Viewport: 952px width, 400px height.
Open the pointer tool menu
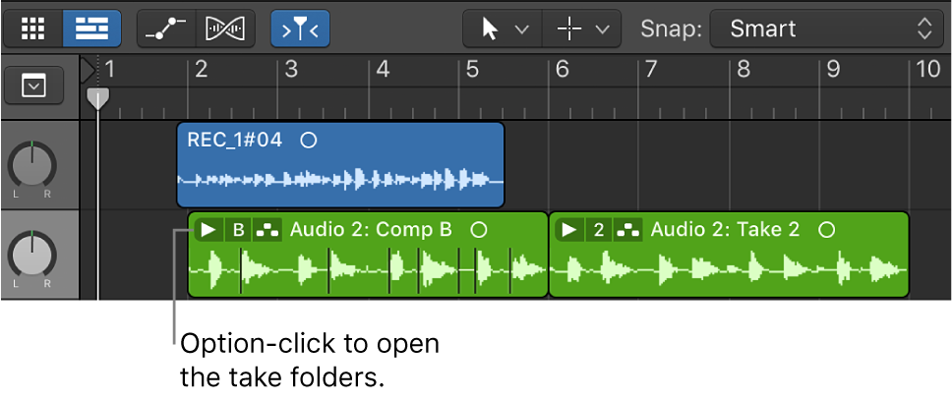click(503, 29)
